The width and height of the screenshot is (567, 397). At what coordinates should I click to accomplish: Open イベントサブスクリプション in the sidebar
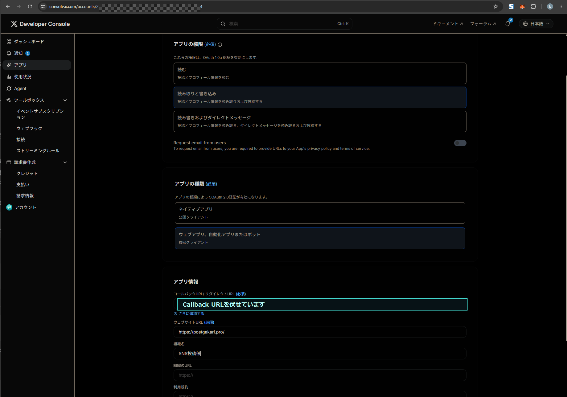tap(40, 114)
